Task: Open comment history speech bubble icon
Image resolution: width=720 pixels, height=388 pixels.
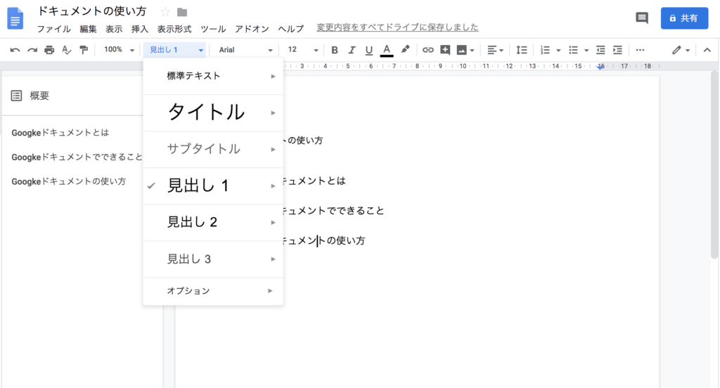Action: click(x=641, y=18)
